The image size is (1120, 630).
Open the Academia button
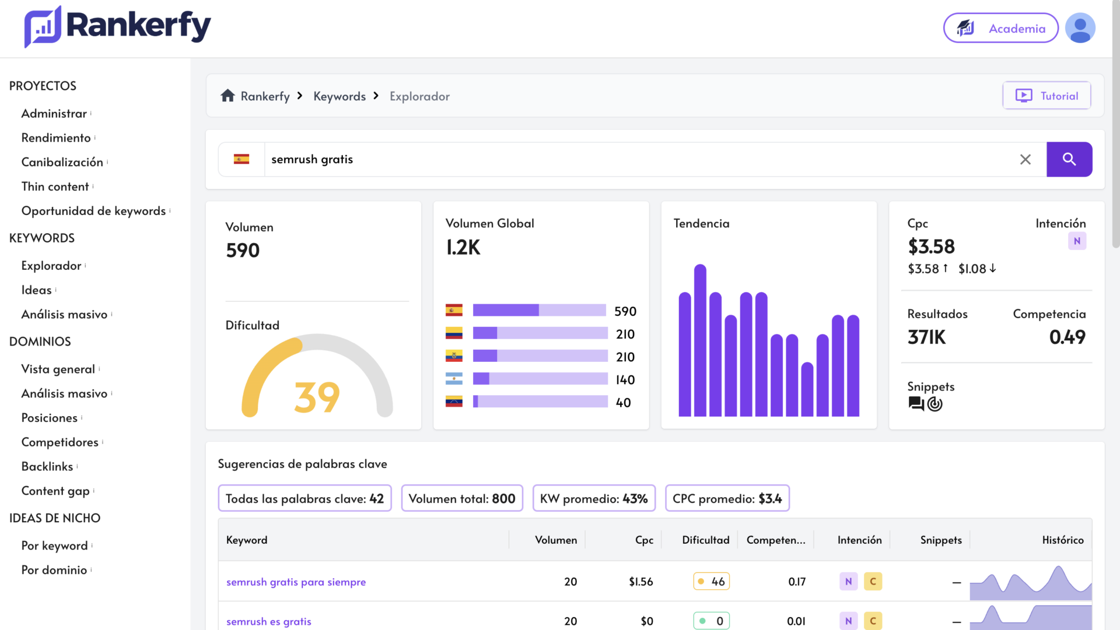click(x=1000, y=28)
